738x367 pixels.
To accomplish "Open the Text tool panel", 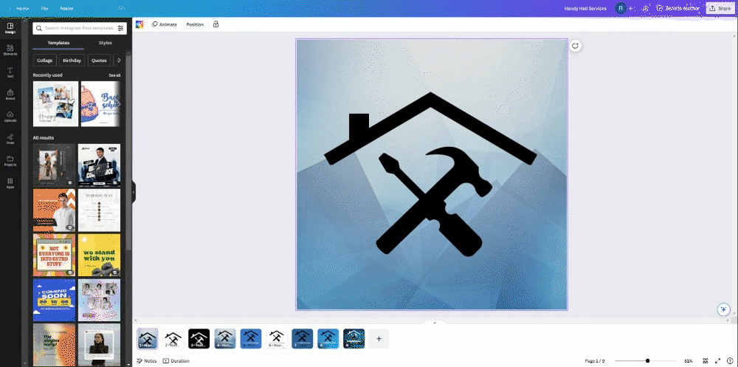I will tap(10, 72).
